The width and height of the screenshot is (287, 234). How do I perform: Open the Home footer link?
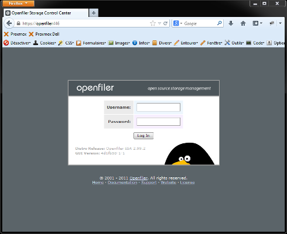tap(98, 183)
